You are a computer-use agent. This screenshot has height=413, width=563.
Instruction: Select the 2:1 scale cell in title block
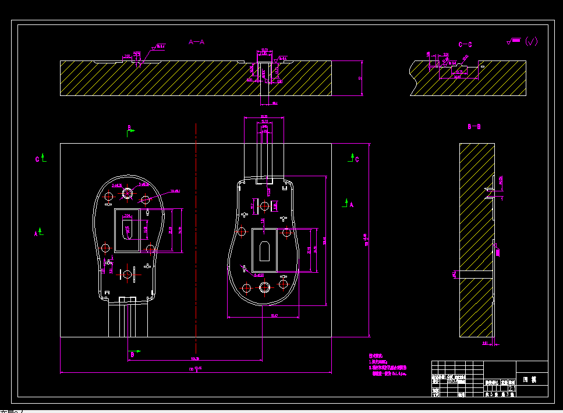pos(512,388)
